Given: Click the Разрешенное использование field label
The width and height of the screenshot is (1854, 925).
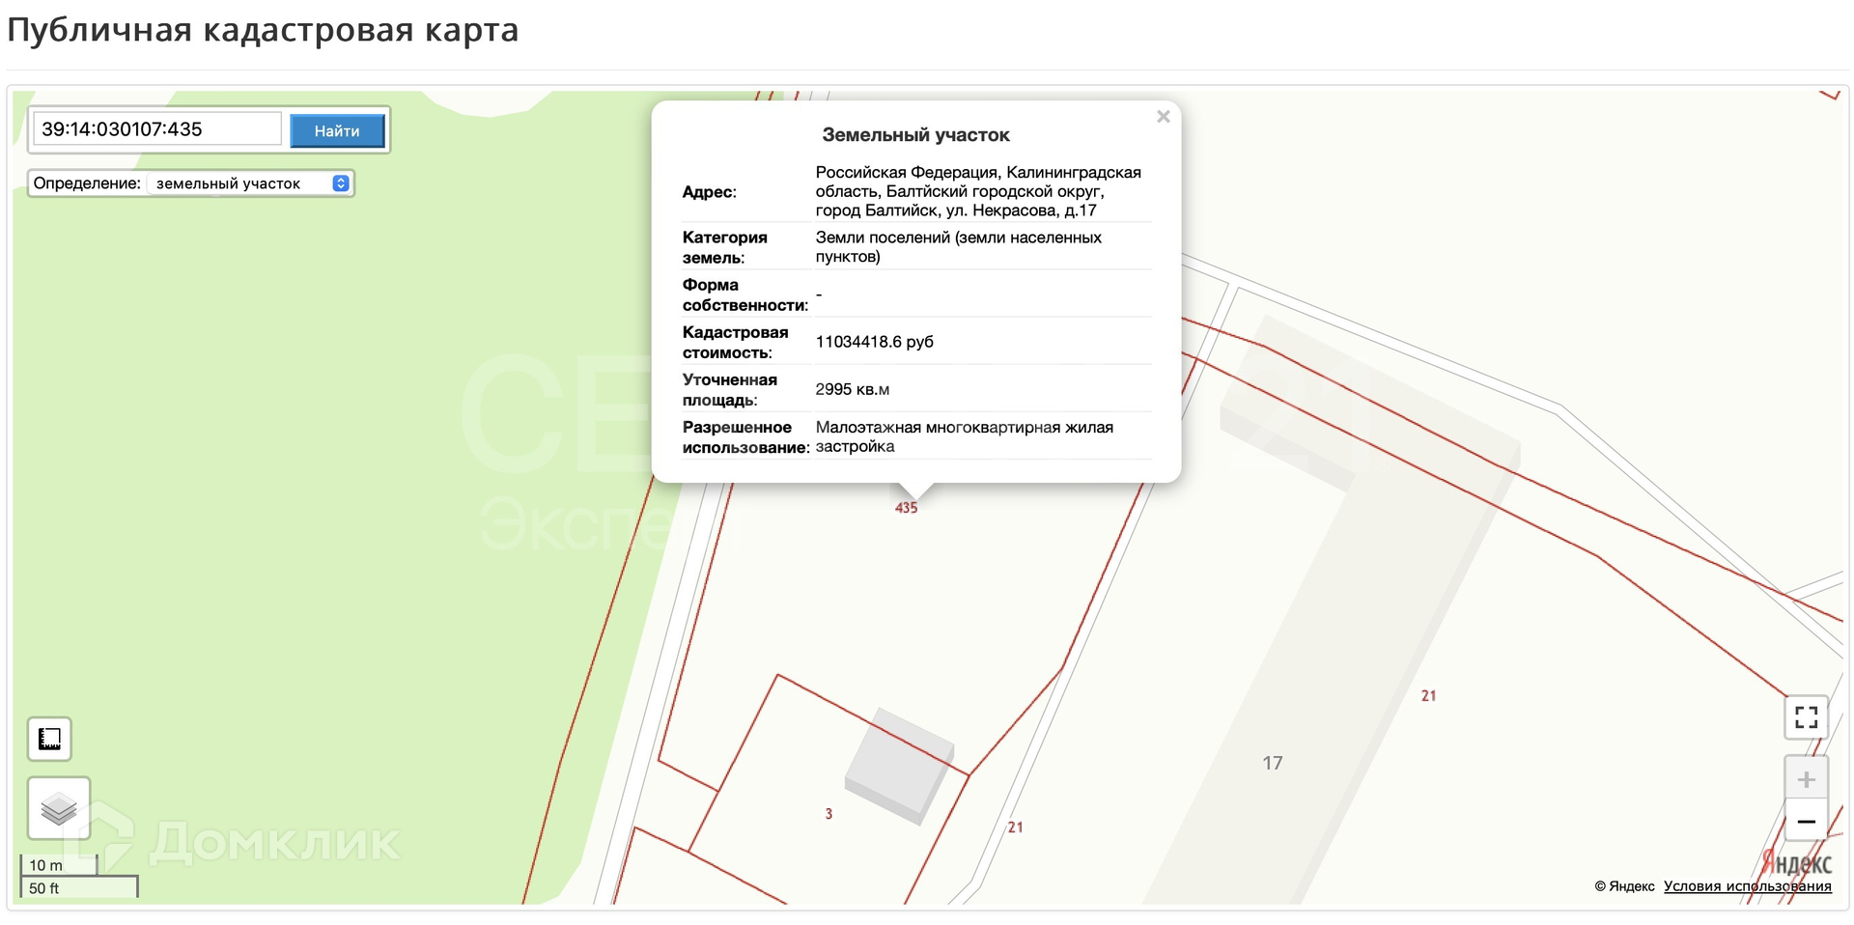Looking at the screenshot, I should coord(745,436).
